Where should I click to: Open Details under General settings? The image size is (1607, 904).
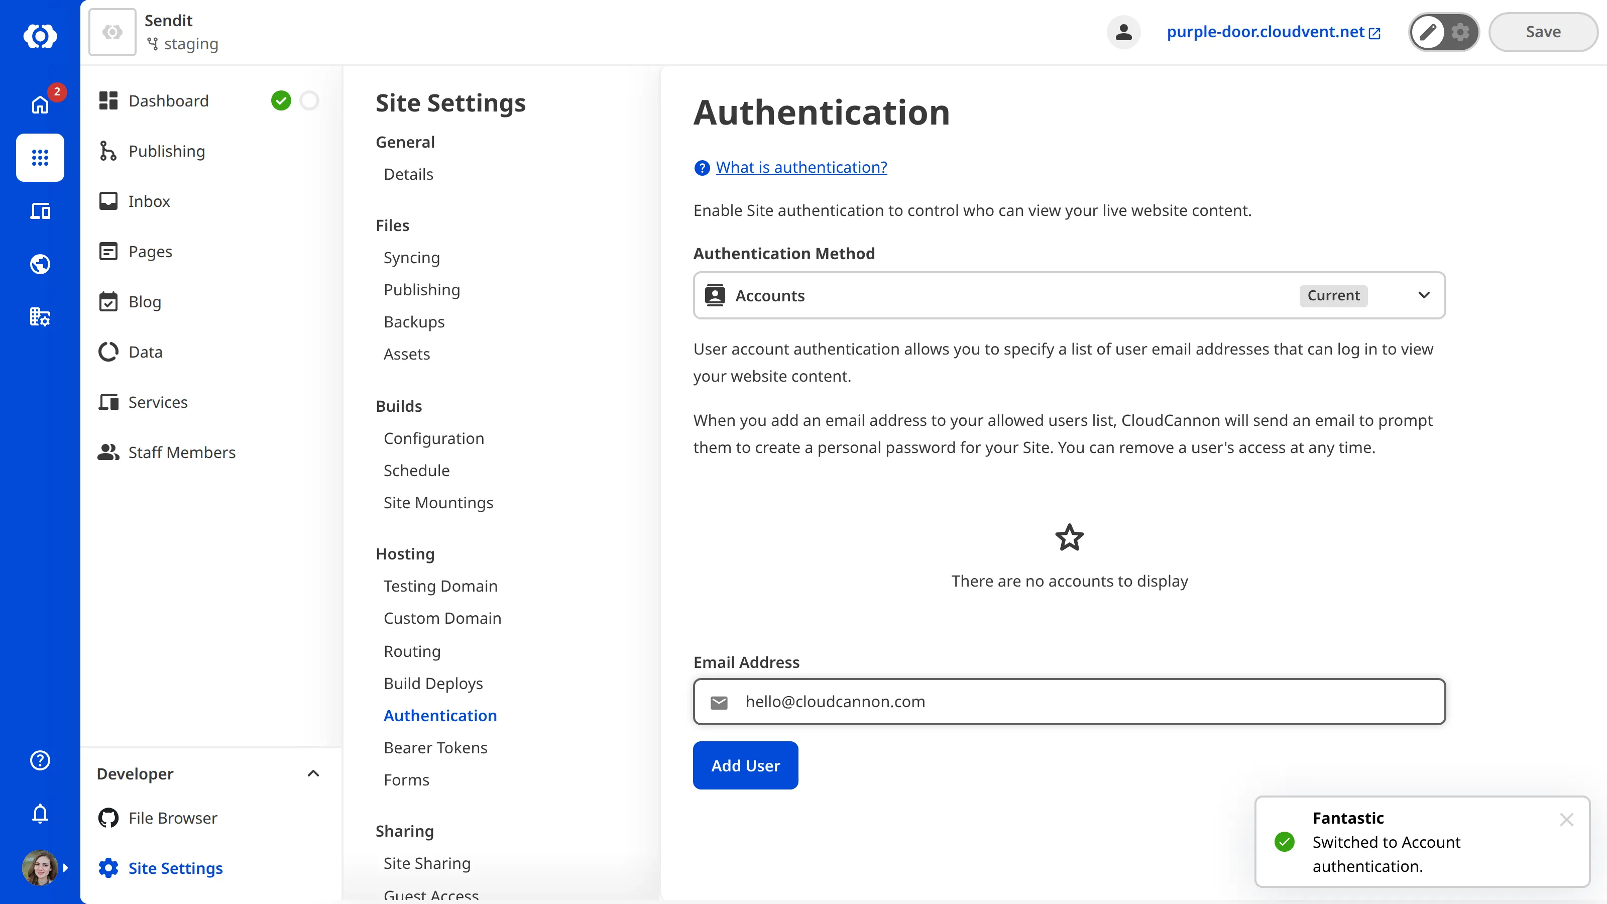[x=408, y=174]
